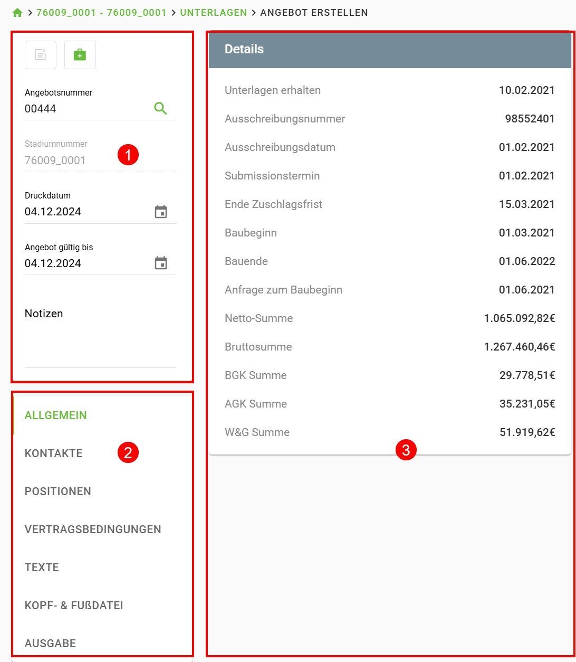Click the green home breadcrumb icon
The image size is (576, 662).
(x=17, y=12)
